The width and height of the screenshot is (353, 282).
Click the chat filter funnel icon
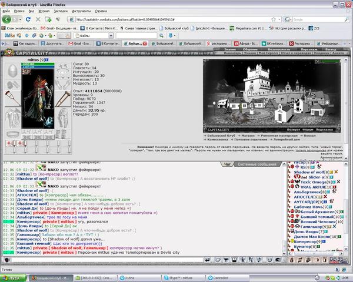226,260
